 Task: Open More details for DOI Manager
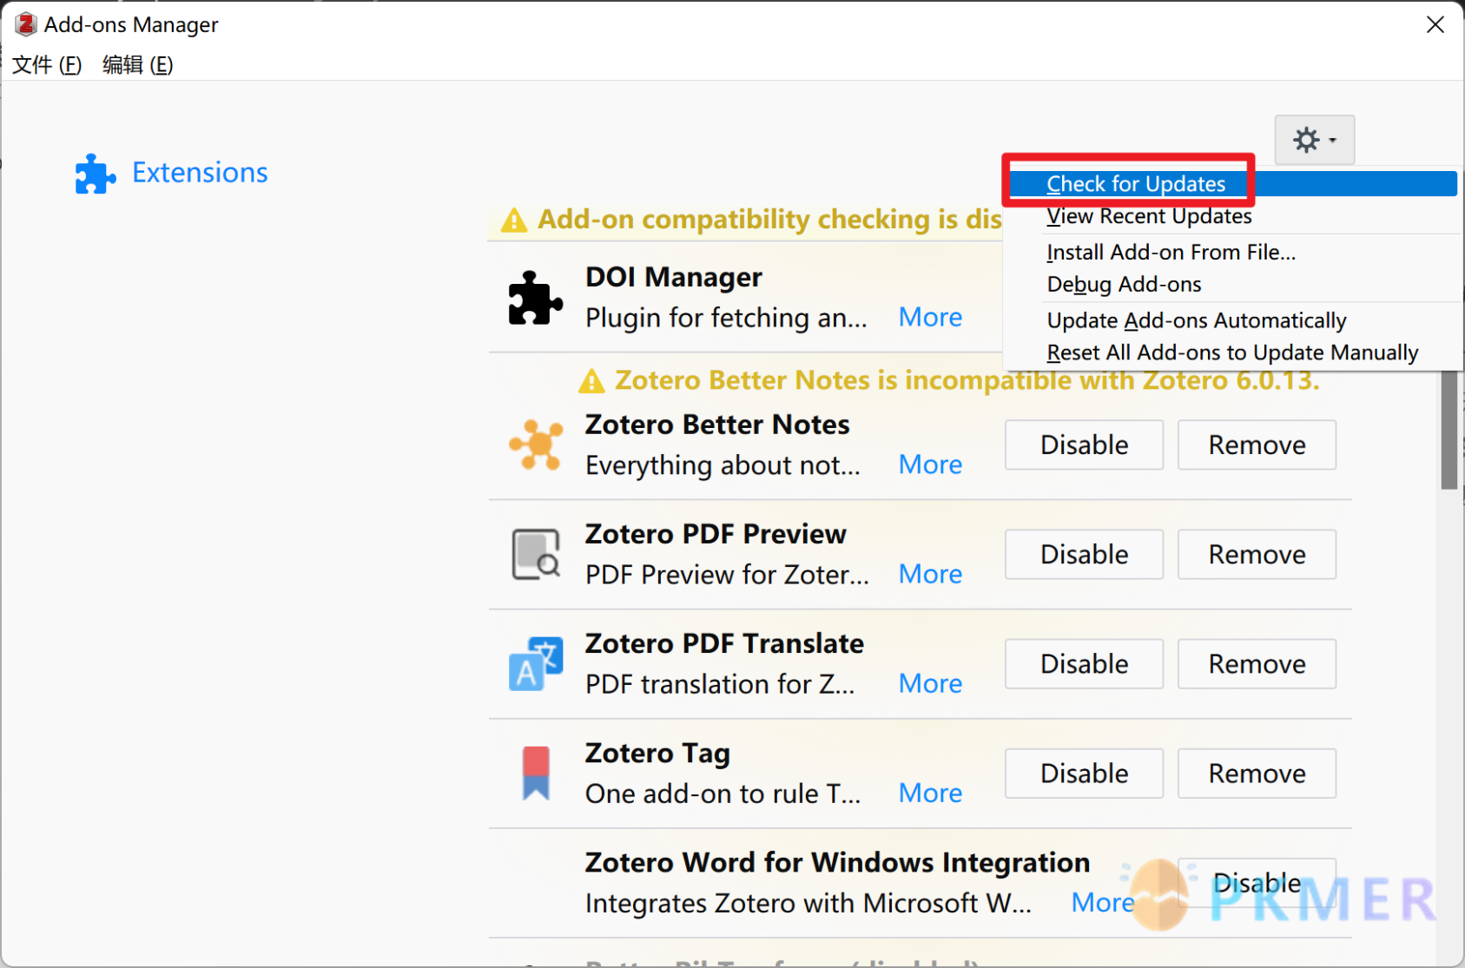point(930,317)
